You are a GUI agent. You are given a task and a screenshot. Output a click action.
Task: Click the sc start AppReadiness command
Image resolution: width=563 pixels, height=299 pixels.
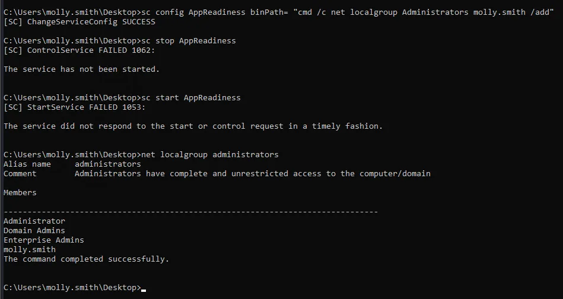click(x=122, y=98)
